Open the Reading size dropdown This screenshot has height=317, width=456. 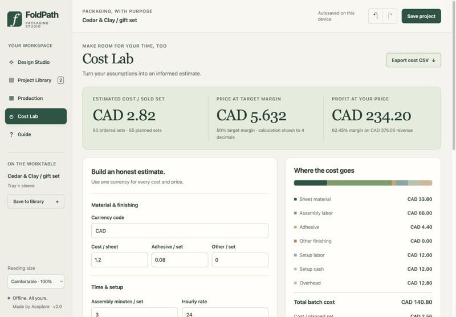(x=36, y=282)
